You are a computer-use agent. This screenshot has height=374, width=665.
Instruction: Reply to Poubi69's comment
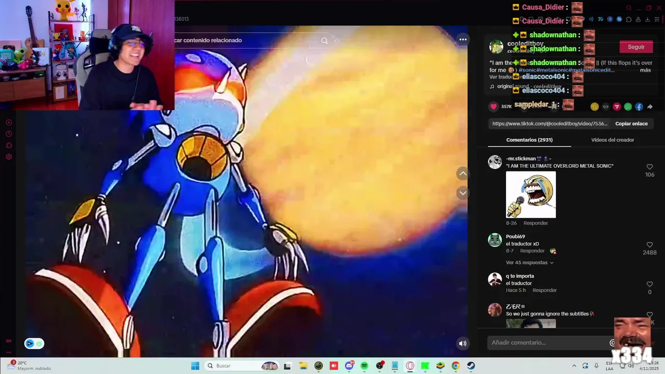click(532, 251)
